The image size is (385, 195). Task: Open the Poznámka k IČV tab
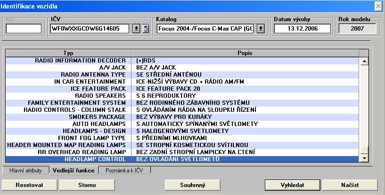(x=125, y=170)
